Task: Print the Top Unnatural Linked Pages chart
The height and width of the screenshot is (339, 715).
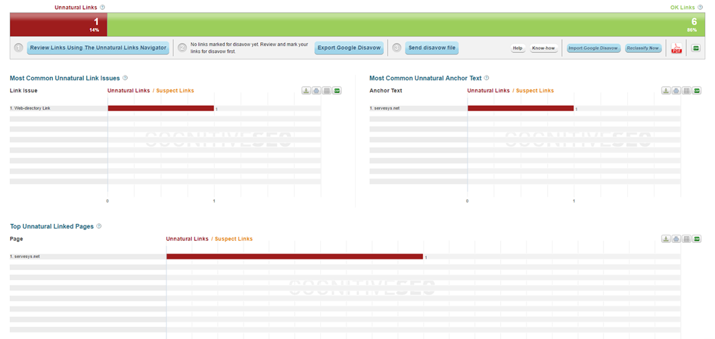Action: (676, 239)
